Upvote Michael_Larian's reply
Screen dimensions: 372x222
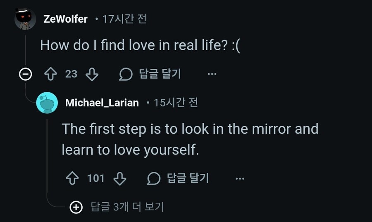point(73,178)
